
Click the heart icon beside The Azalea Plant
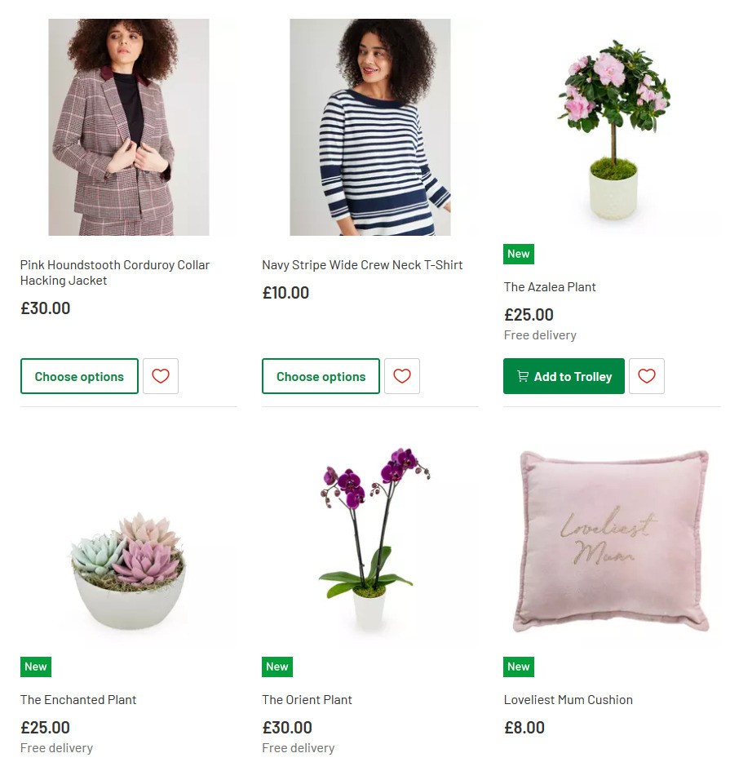coord(646,376)
